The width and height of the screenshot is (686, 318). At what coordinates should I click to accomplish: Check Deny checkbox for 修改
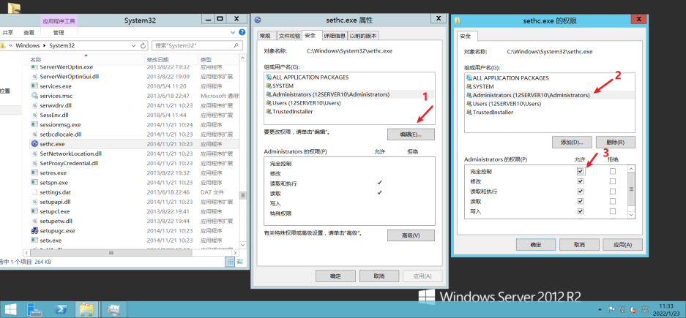pos(613,181)
